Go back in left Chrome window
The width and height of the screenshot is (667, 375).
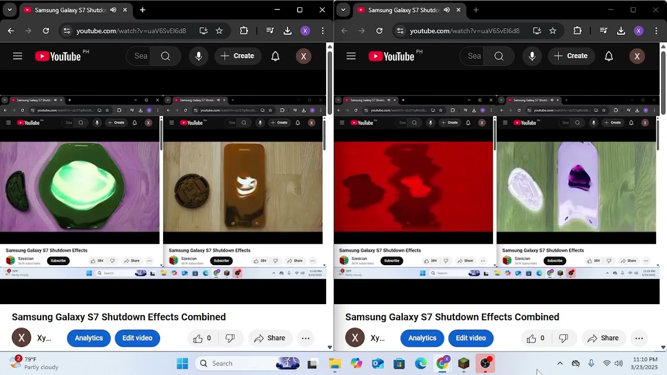(11, 31)
